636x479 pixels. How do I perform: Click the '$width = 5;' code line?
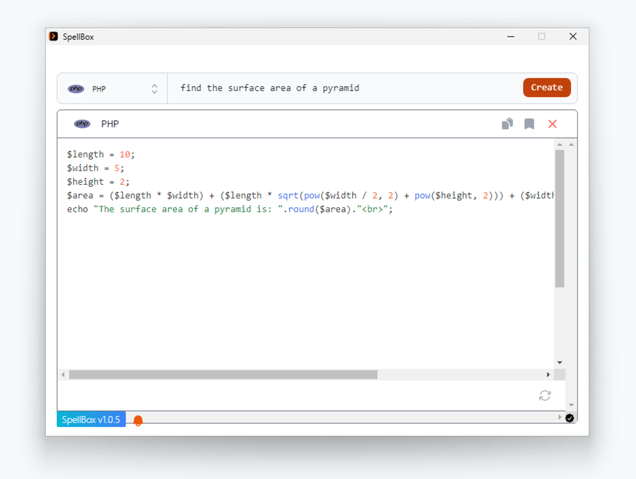click(x=95, y=168)
